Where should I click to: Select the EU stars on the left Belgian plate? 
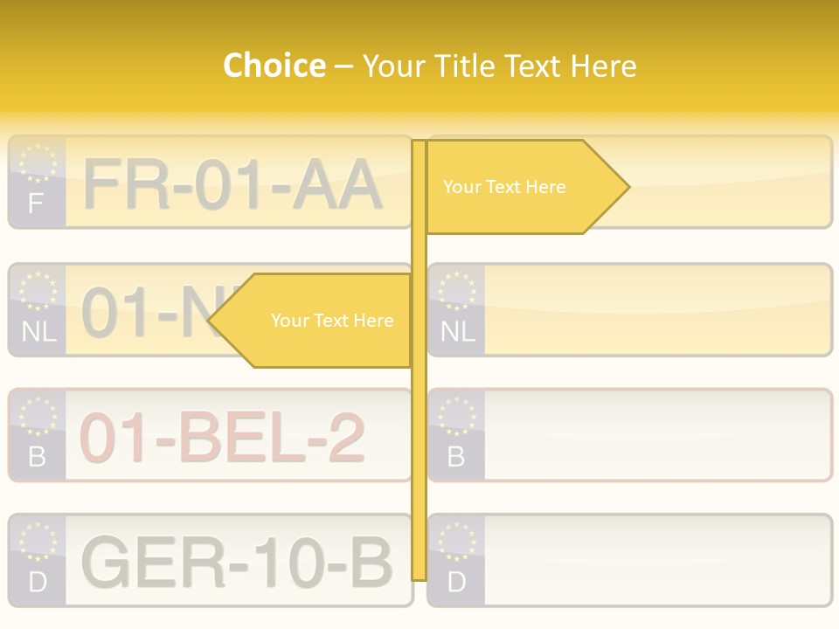point(38,416)
